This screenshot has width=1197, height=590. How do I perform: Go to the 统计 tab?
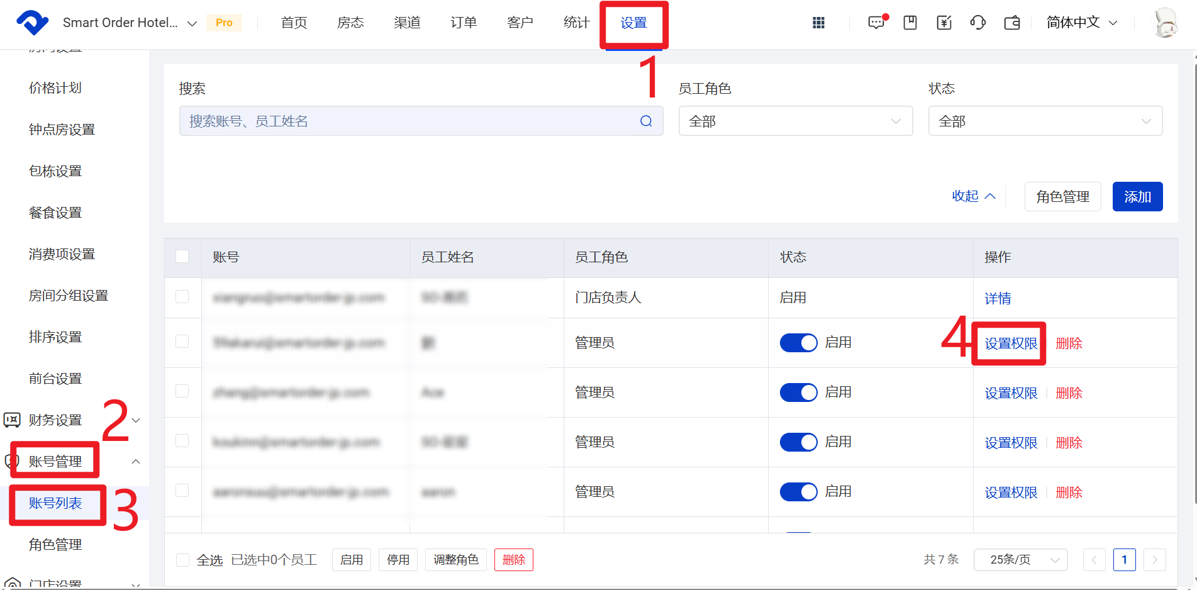pos(577,23)
